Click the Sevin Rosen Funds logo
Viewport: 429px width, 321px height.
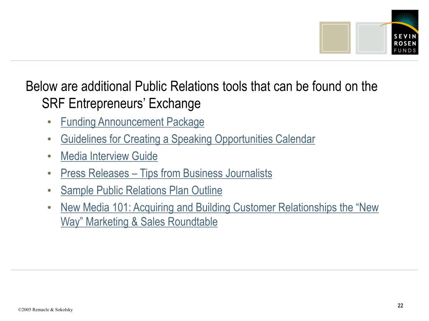[x=405, y=32]
